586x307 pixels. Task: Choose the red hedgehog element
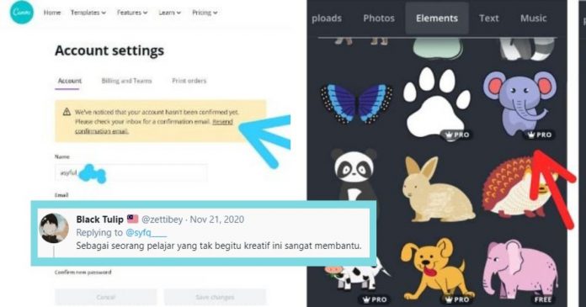(516, 187)
